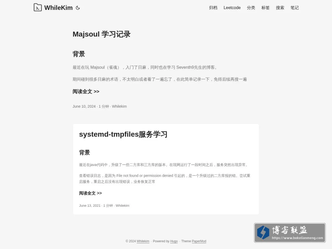This screenshot has height=249, width=332.
Task: Open the 笔记 menu item
Action: pyautogui.click(x=295, y=8)
